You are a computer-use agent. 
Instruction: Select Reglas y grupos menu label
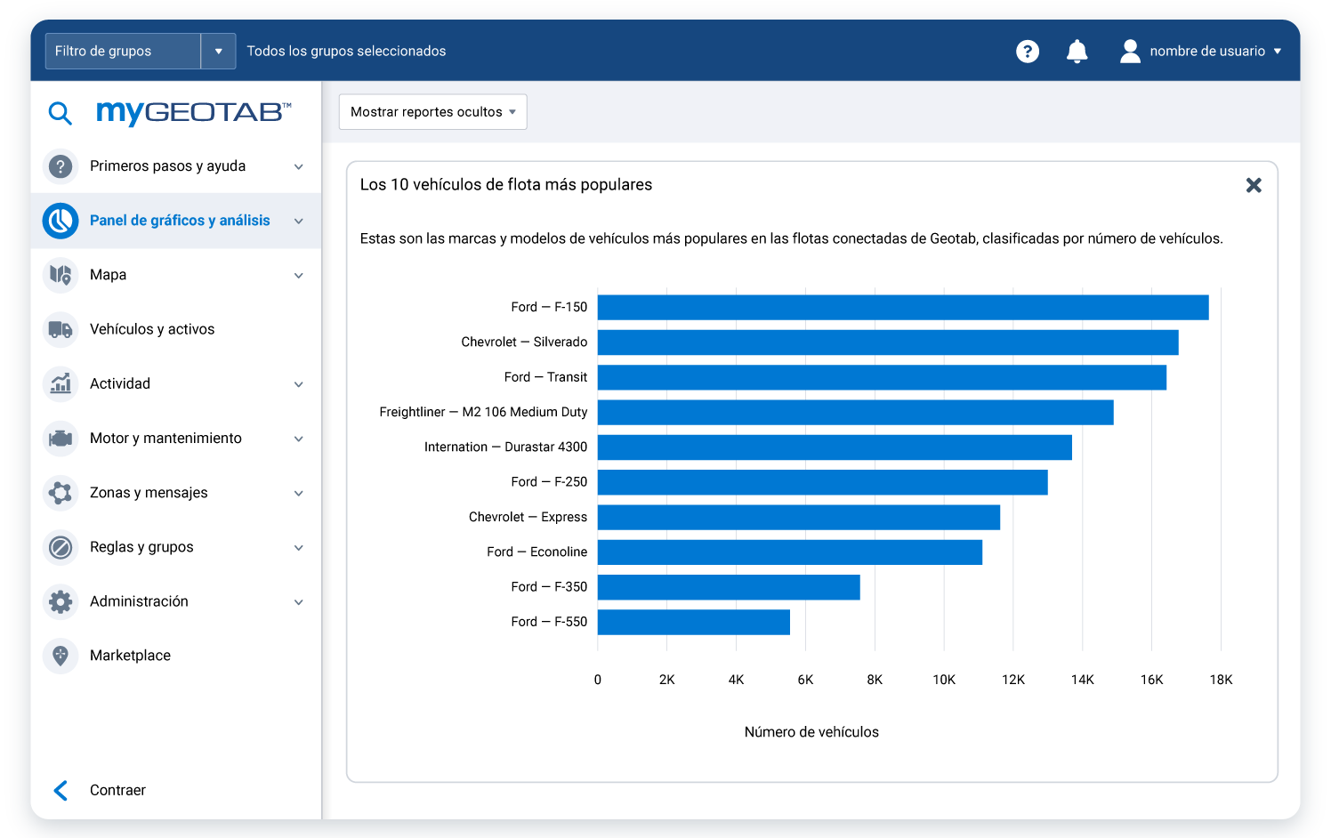tap(141, 547)
